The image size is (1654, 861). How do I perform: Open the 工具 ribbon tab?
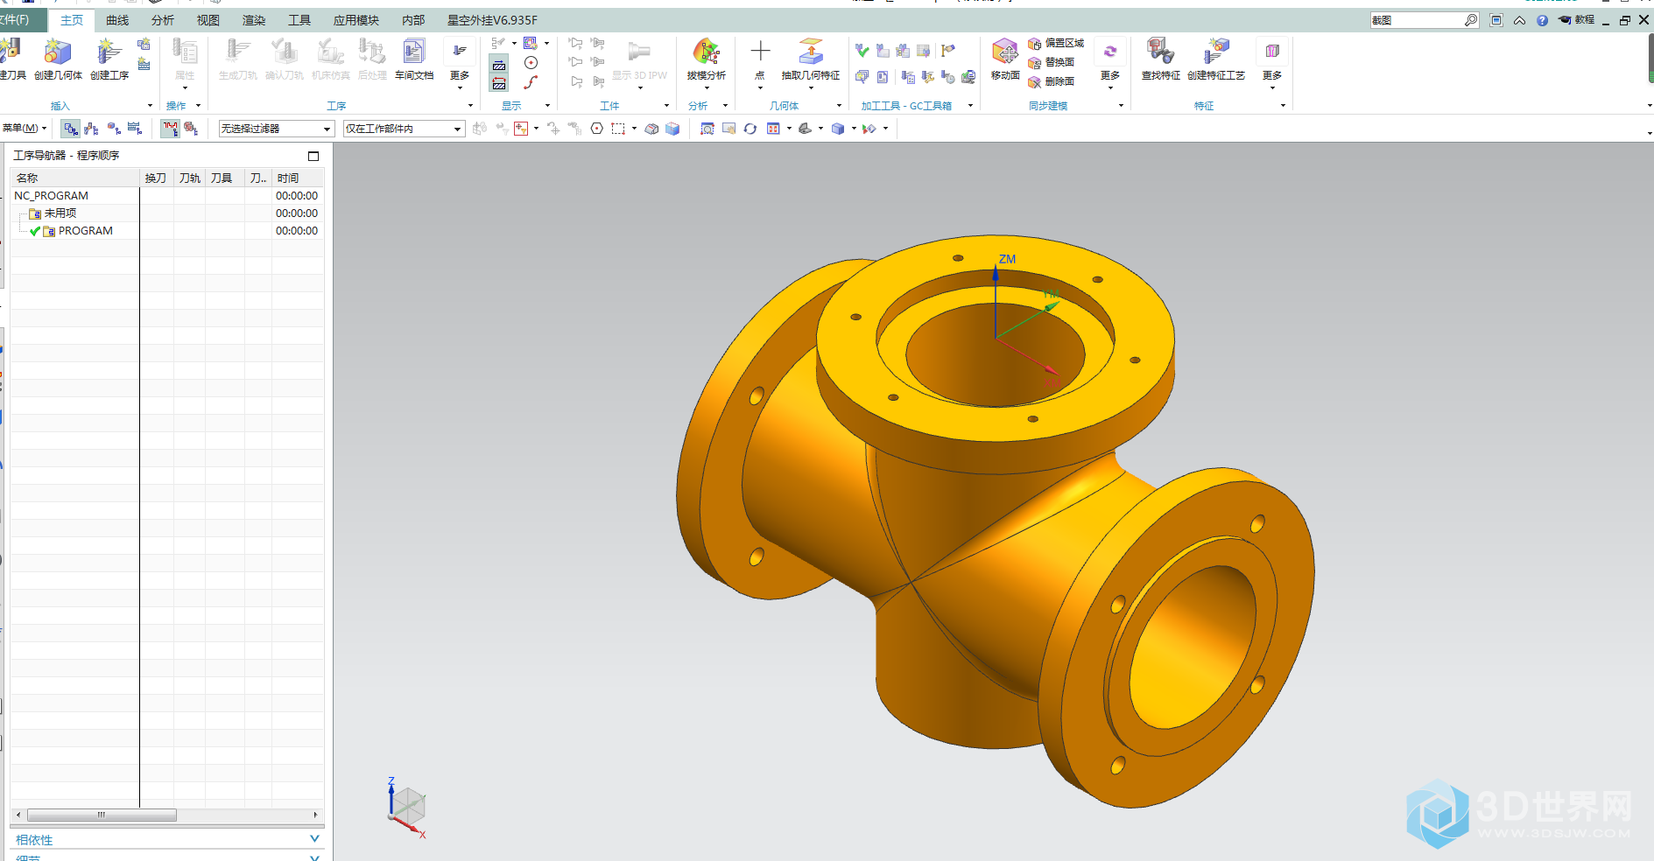tap(299, 20)
